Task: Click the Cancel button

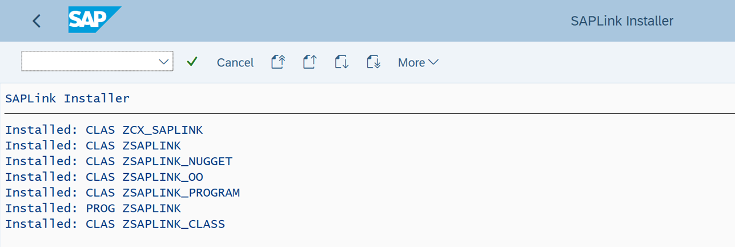Action: (x=235, y=62)
